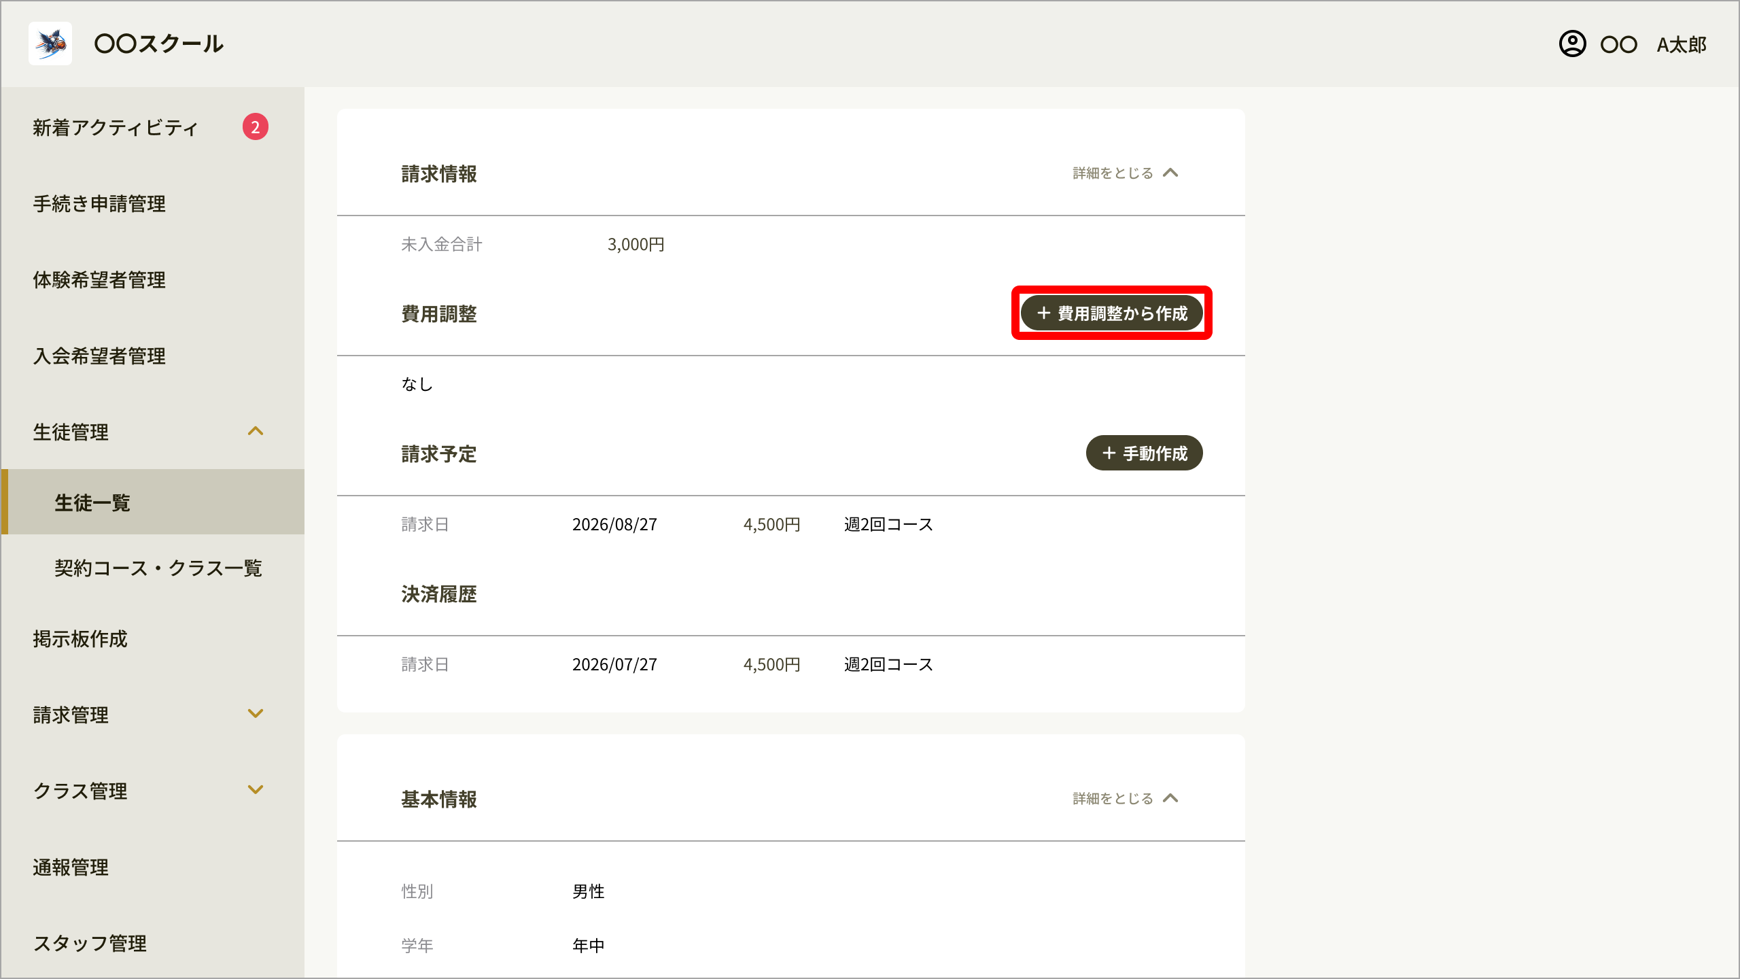Image resolution: width=1740 pixels, height=979 pixels.
Task: Select the 2026/07/27 payment history date
Action: (x=614, y=664)
